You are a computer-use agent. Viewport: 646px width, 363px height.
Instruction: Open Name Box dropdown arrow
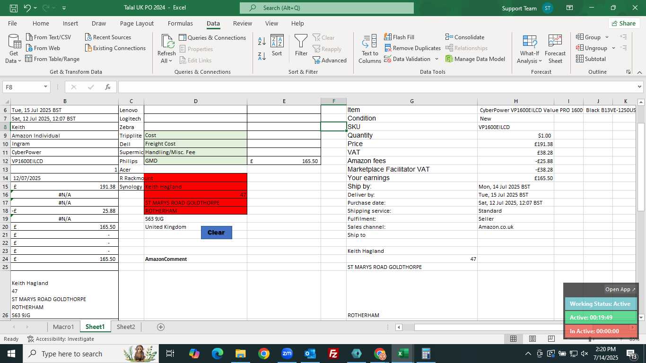click(x=45, y=87)
